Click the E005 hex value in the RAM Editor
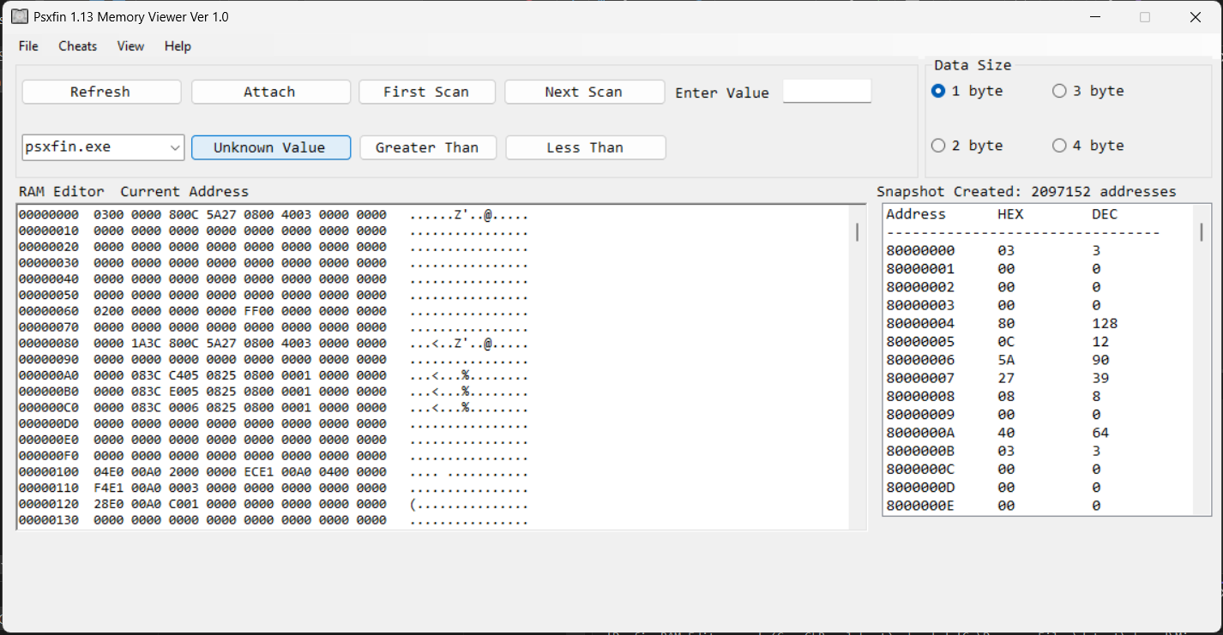The width and height of the screenshot is (1223, 635). pyautogui.click(x=184, y=392)
